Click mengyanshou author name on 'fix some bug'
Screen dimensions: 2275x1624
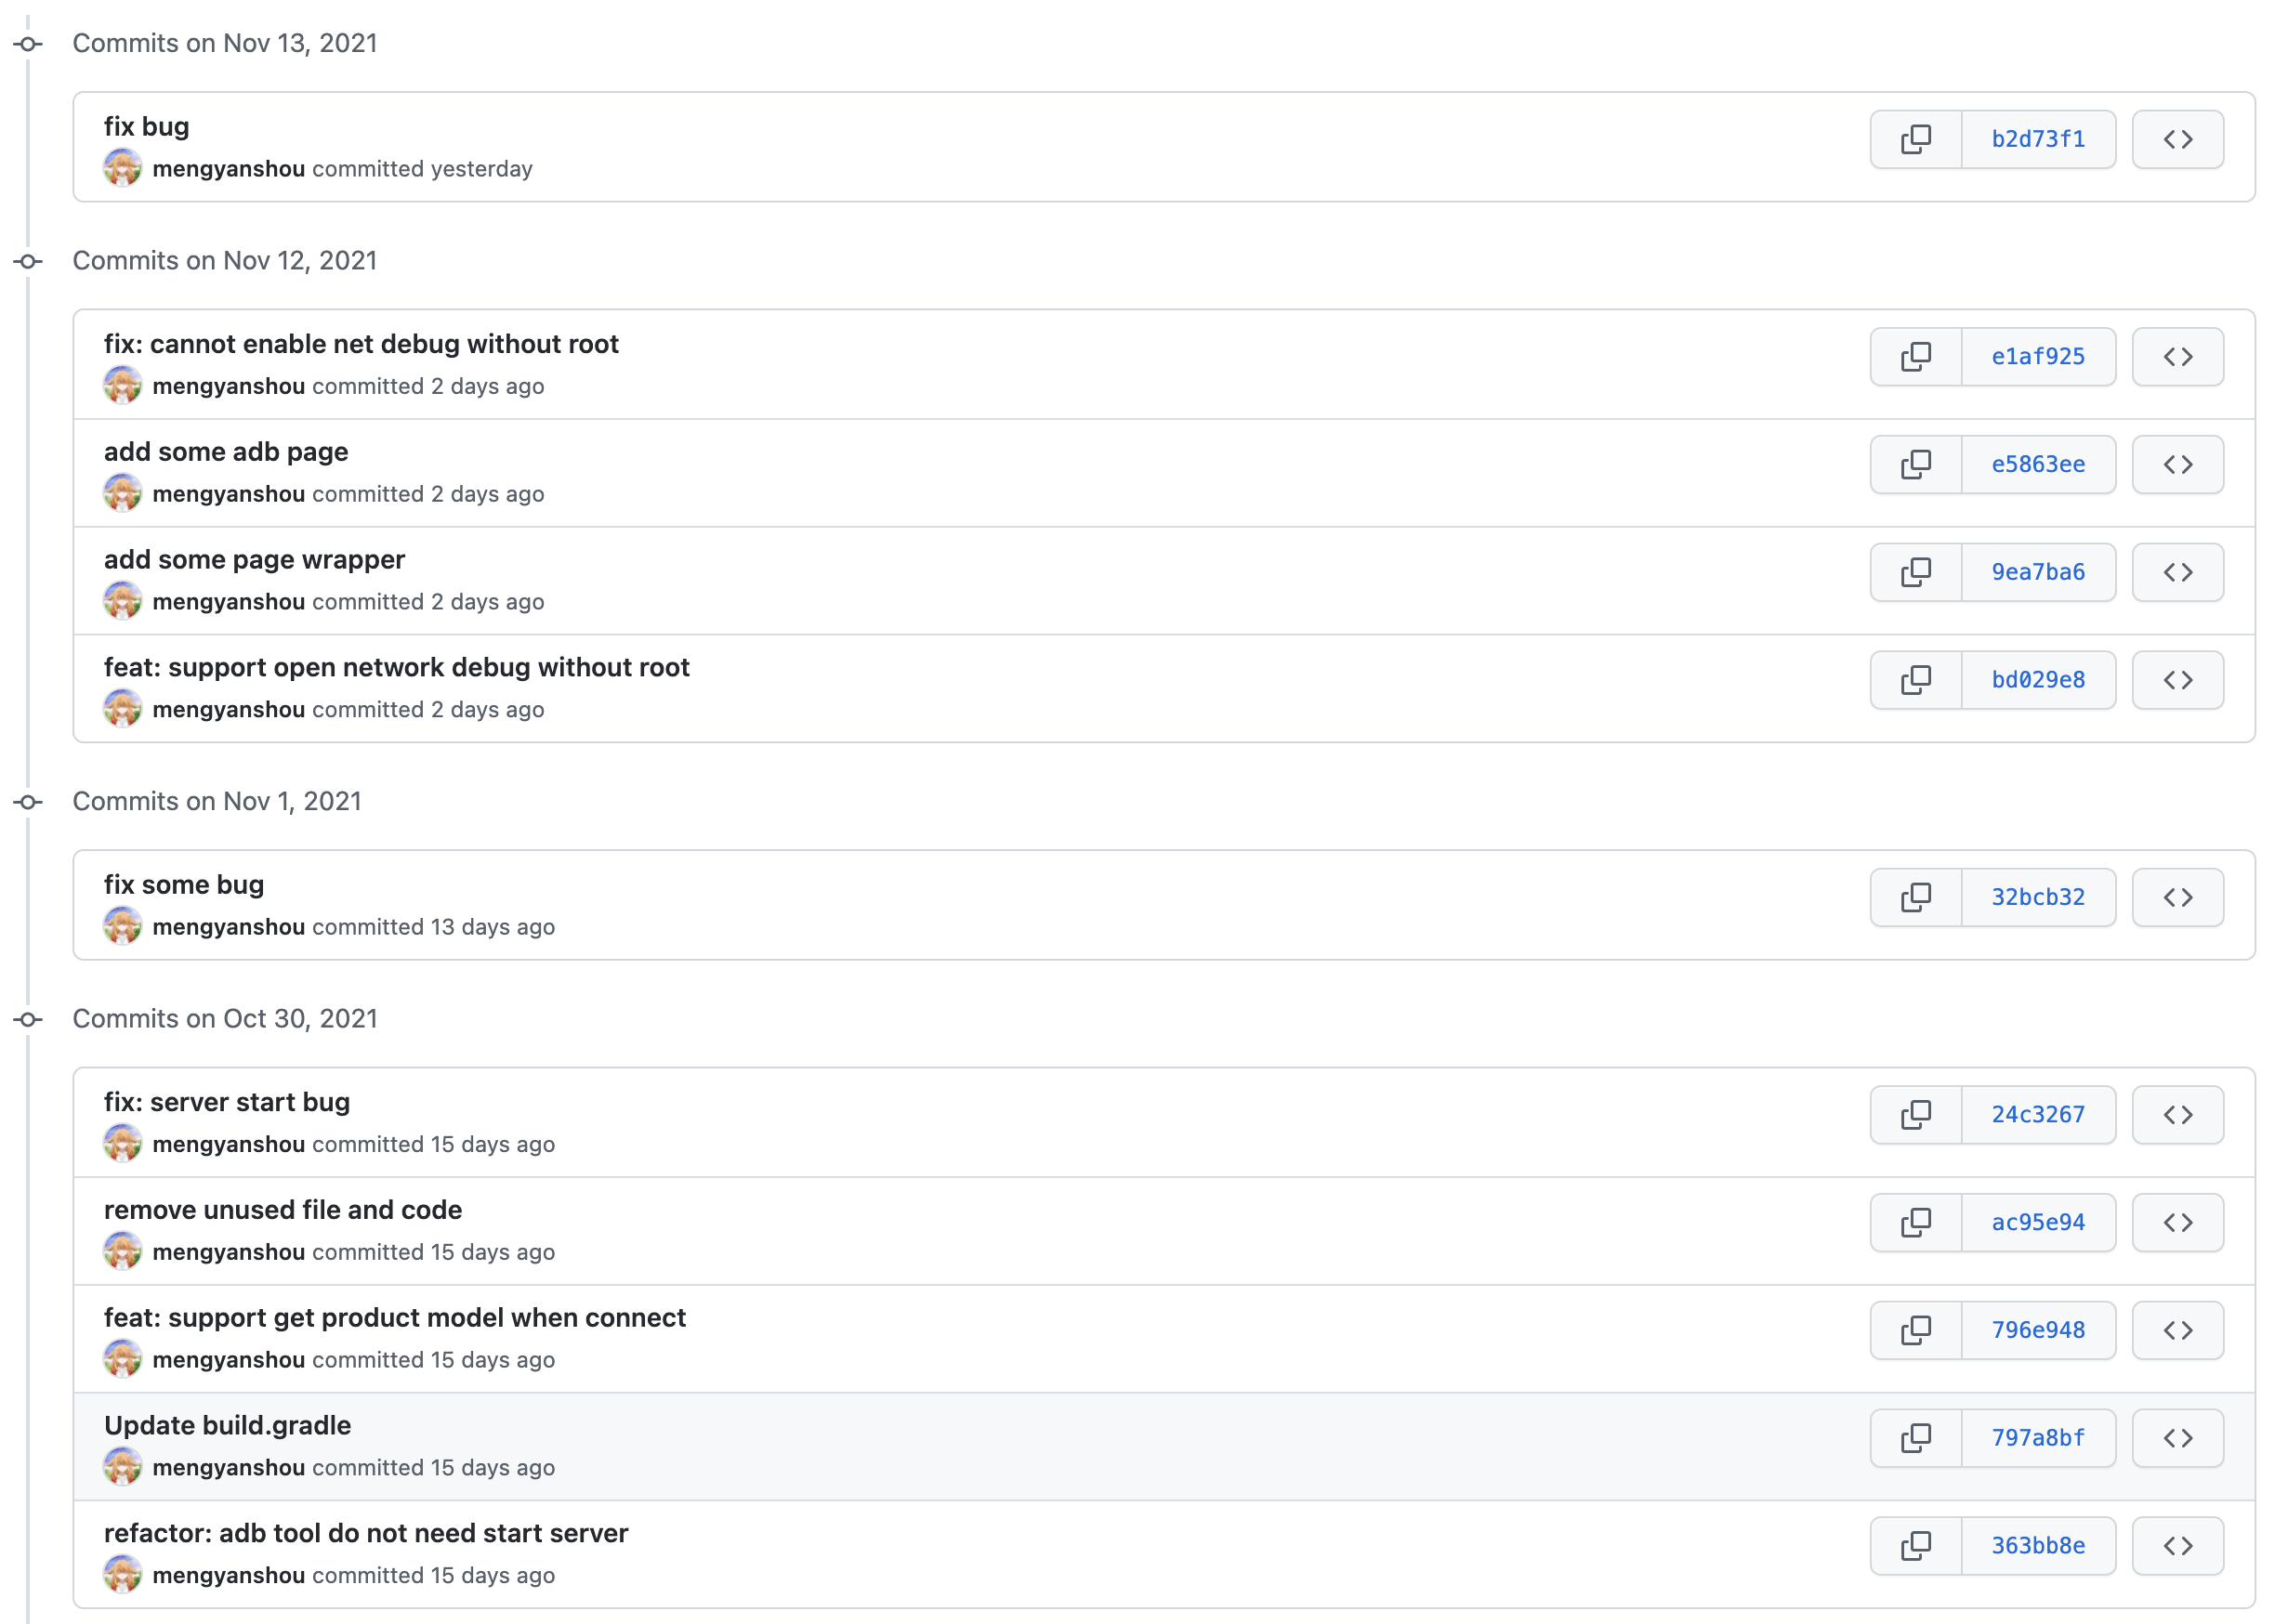tap(228, 927)
